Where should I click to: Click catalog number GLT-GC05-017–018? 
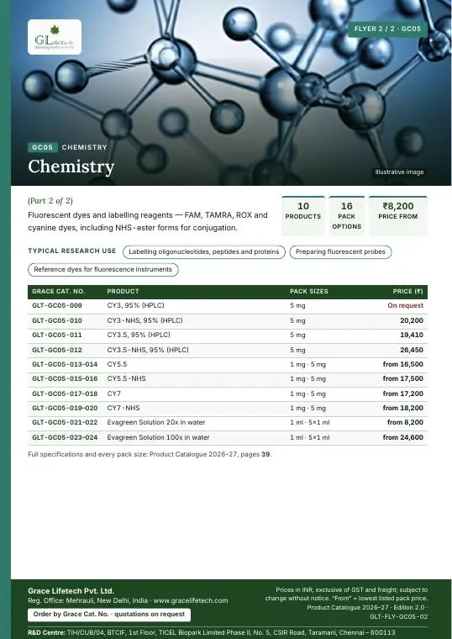[x=65, y=393]
